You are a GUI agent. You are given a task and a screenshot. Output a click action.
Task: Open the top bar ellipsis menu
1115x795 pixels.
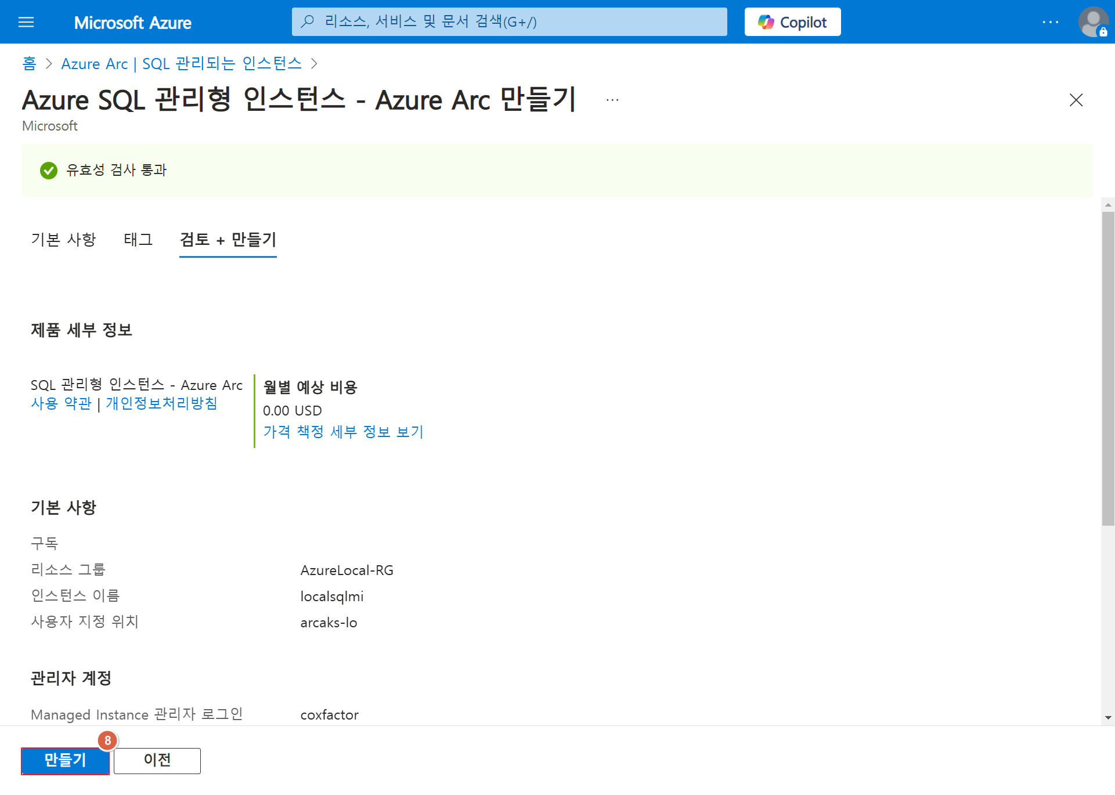[1050, 22]
